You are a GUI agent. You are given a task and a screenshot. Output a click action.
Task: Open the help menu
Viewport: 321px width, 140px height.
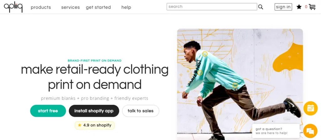click(126, 7)
